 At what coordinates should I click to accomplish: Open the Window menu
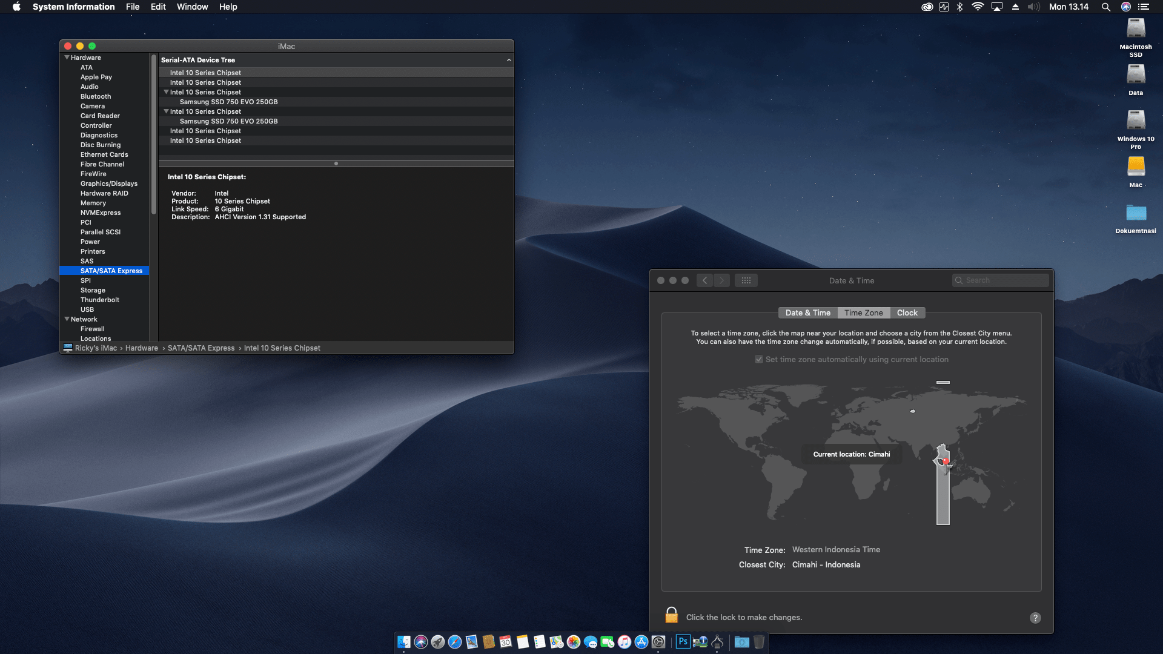(192, 7)
